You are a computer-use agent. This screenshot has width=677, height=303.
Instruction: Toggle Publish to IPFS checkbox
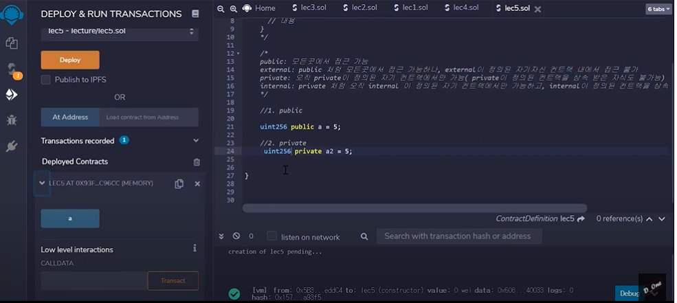46,80
